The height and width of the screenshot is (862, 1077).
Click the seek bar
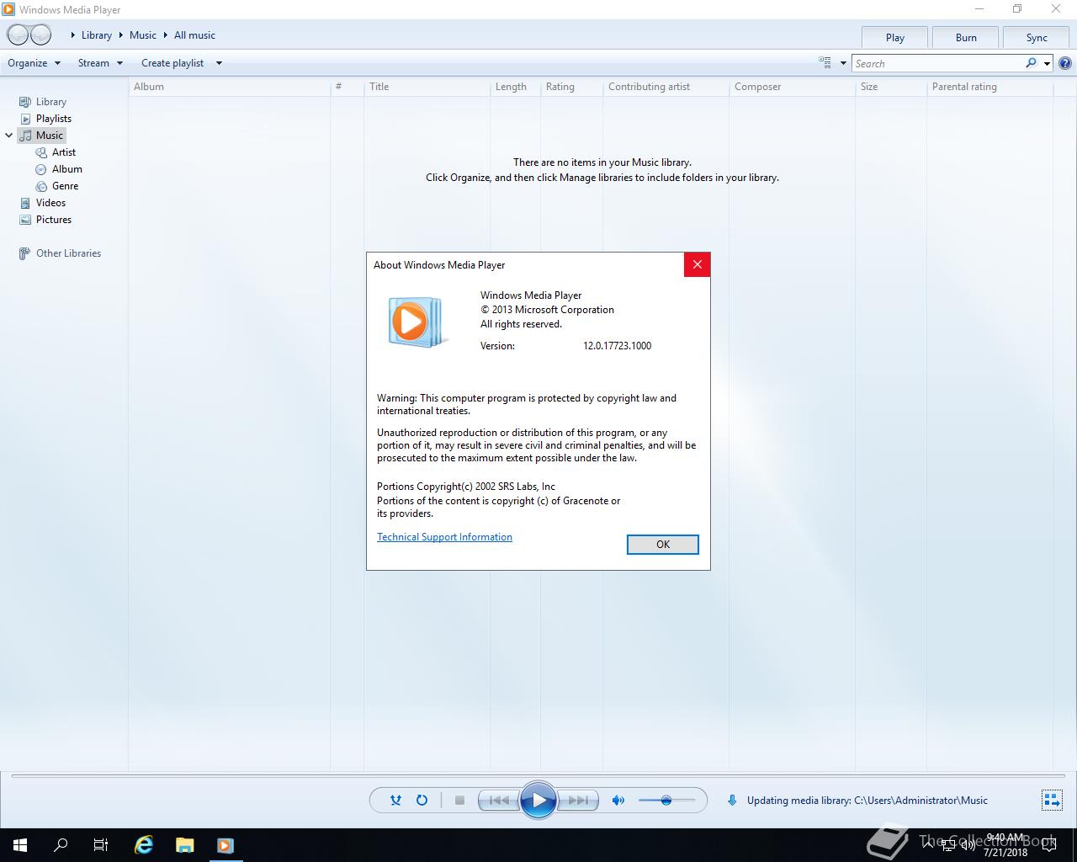click(538, 774)
